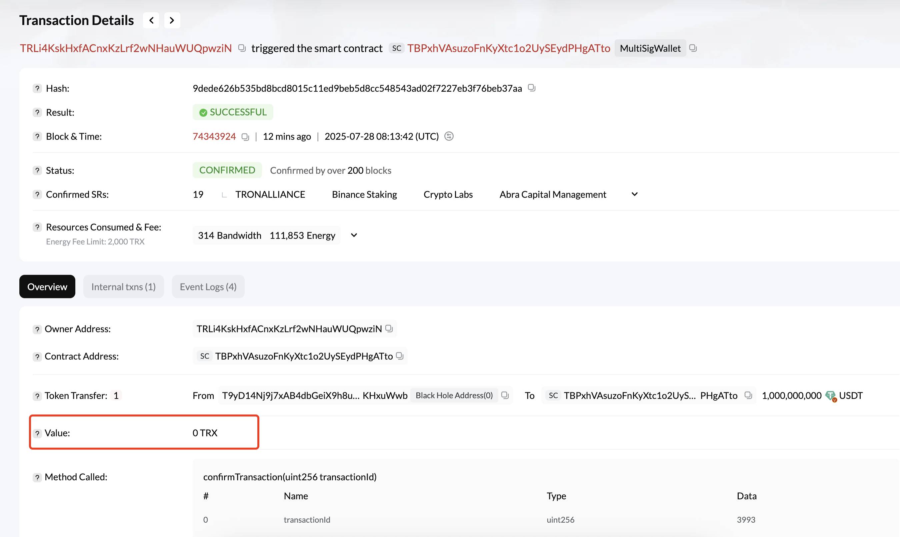Open block 74343924 link
Screen dimensions: 900x537
pos(214,136)
